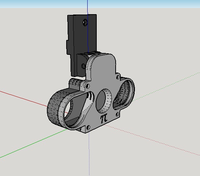The image size is (200, 176).
Task: Click the upper screw hole in dark block
Action: tap(85, 22)
